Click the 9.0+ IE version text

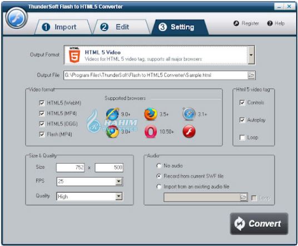[x=126, y=114]
